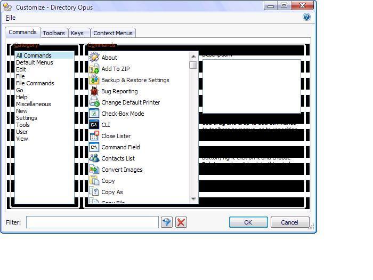
Task: Select Add To ZIP command text
Action: point(116,69)
